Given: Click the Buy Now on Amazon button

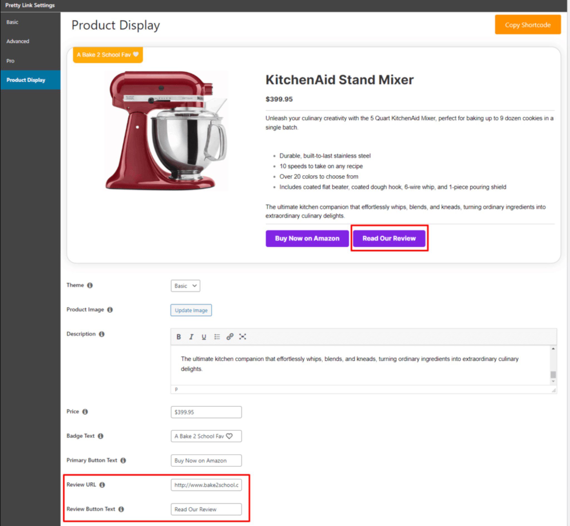Looking at the screenshot, I should click(x=306, y=238).
